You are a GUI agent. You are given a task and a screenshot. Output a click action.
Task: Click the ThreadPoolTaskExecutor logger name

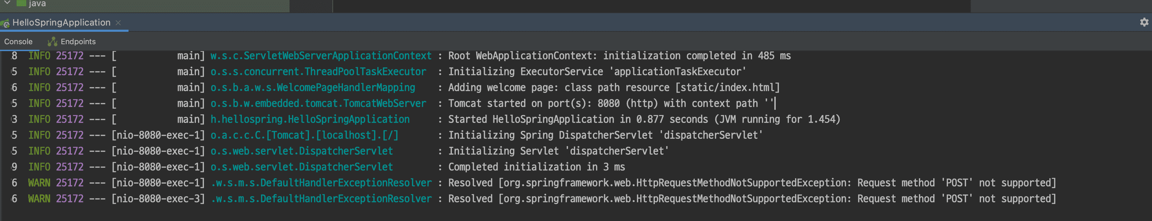318,71
